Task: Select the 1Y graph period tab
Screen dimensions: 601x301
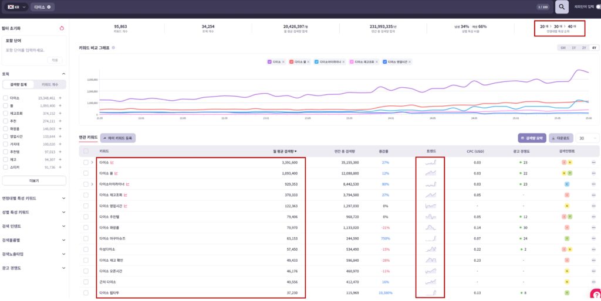Action: 573,48
